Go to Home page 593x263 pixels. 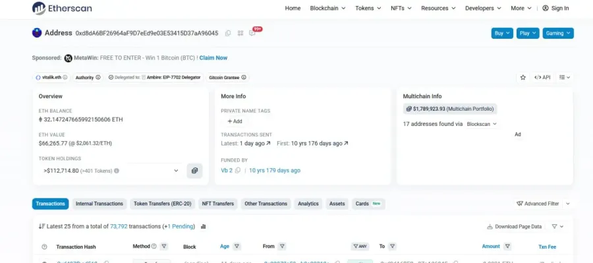pos(293,8)
